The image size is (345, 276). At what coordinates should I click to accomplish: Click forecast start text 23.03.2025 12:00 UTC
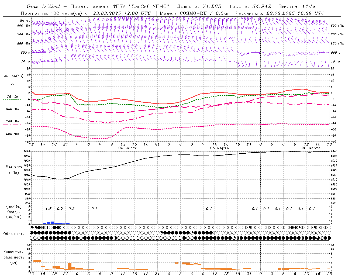122,13
